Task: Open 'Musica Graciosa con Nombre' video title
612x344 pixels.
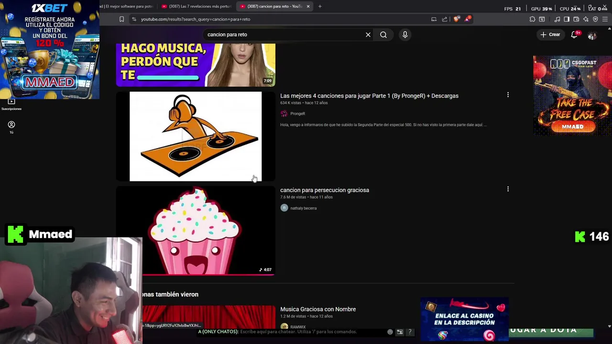Action: (318, 309)
